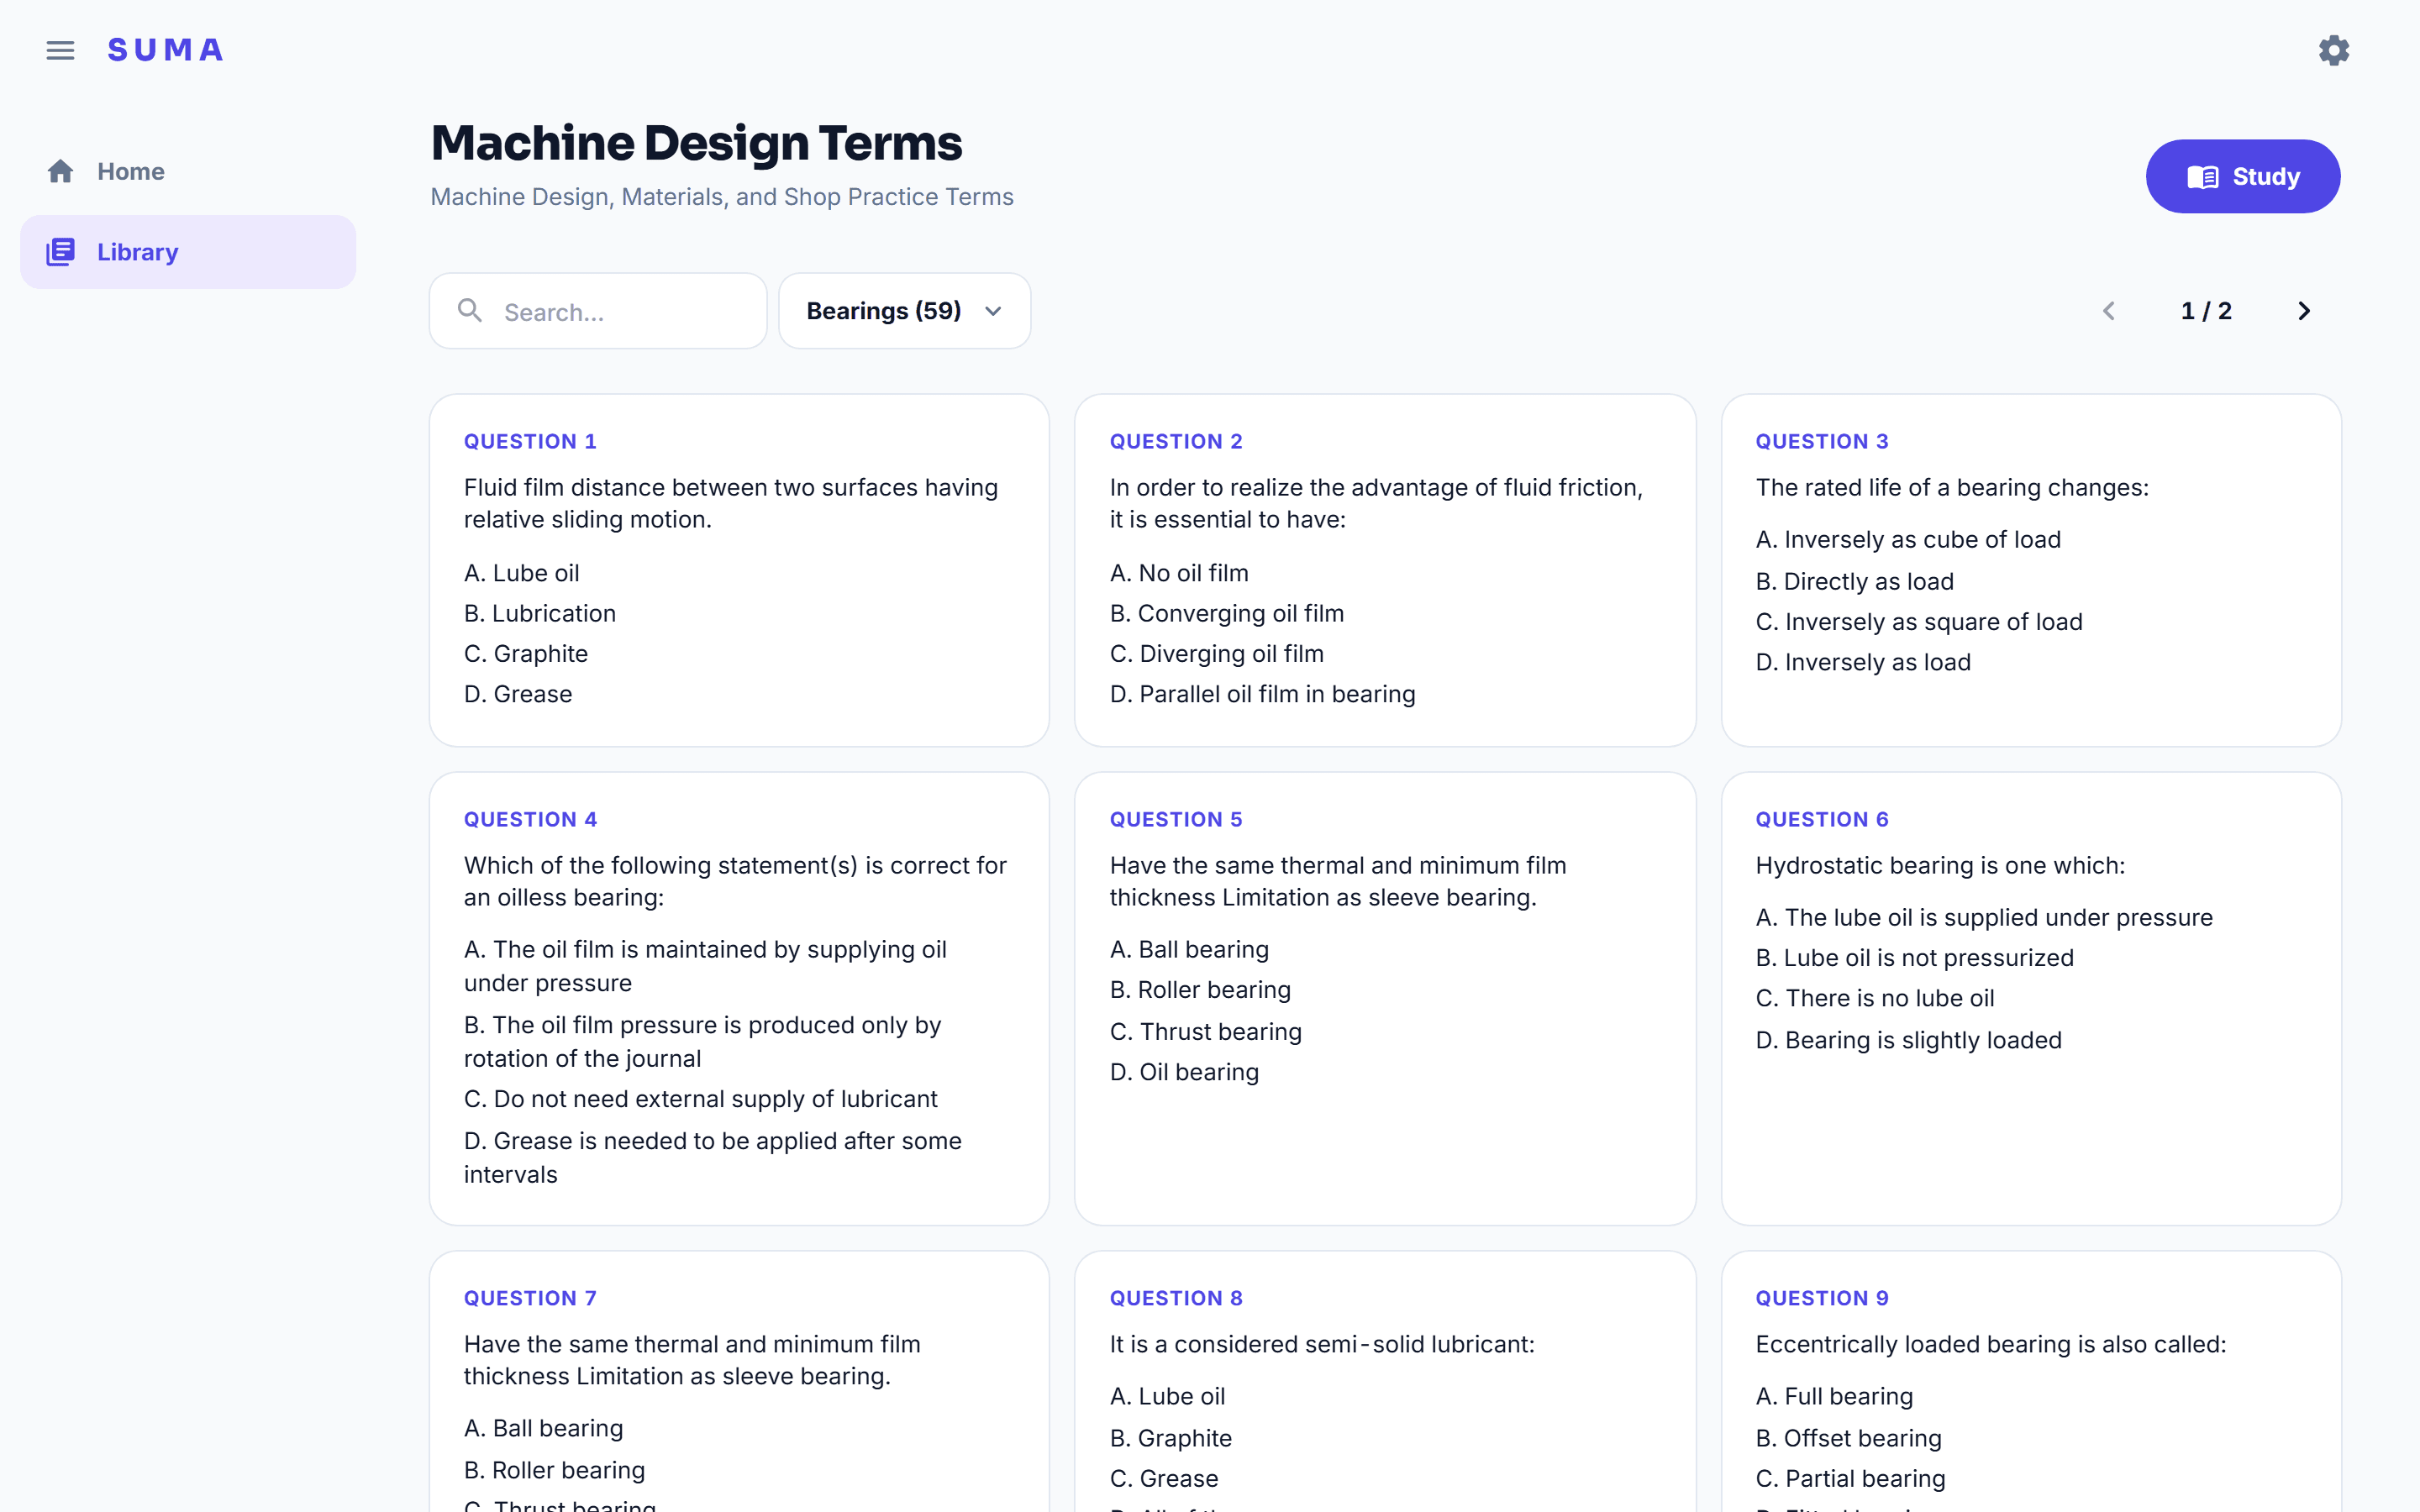Select C. Thrust bearing in Question 5

(x=1206, y=1031)
